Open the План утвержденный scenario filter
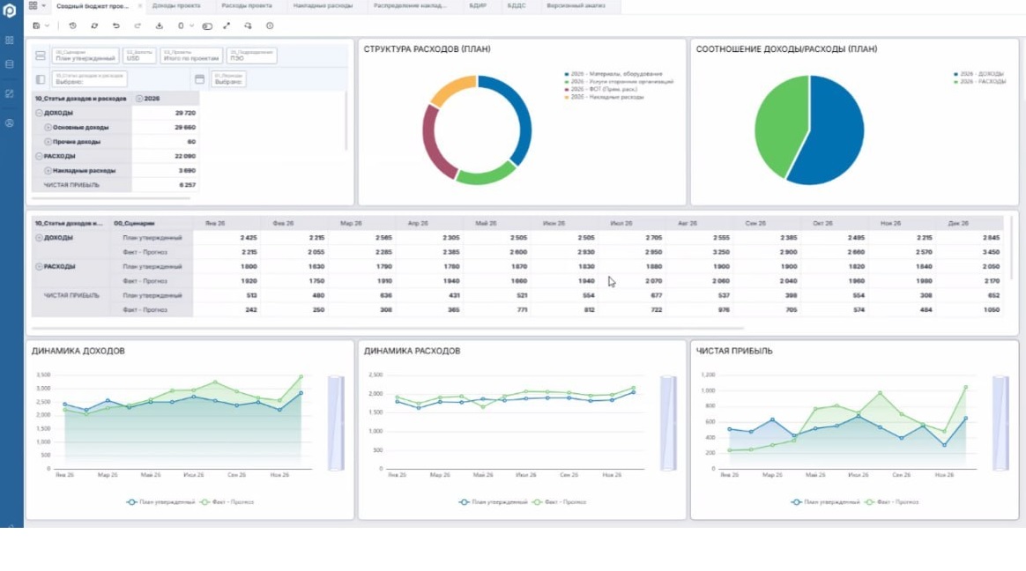 click(85, 56)
